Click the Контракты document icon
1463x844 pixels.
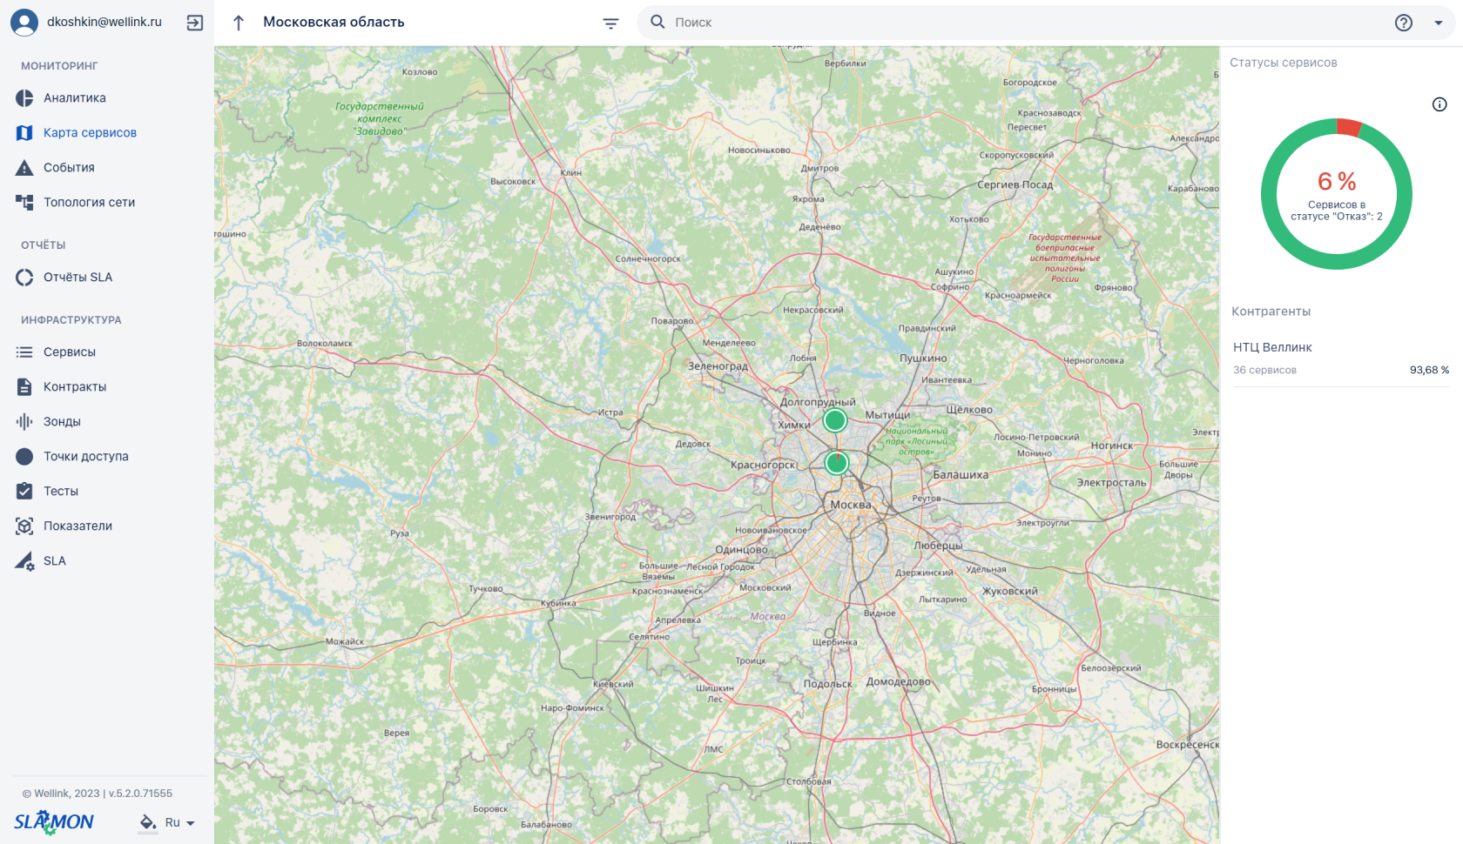tap(24, 387)
